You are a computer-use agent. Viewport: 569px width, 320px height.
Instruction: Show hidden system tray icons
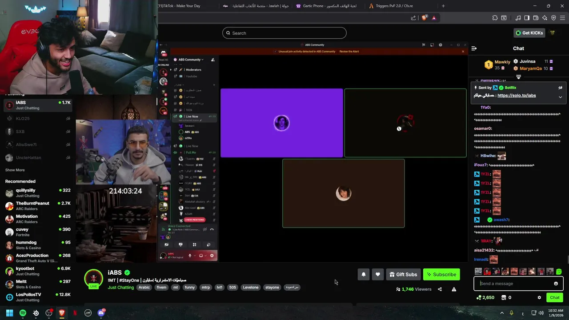click(x=502, y=313)
